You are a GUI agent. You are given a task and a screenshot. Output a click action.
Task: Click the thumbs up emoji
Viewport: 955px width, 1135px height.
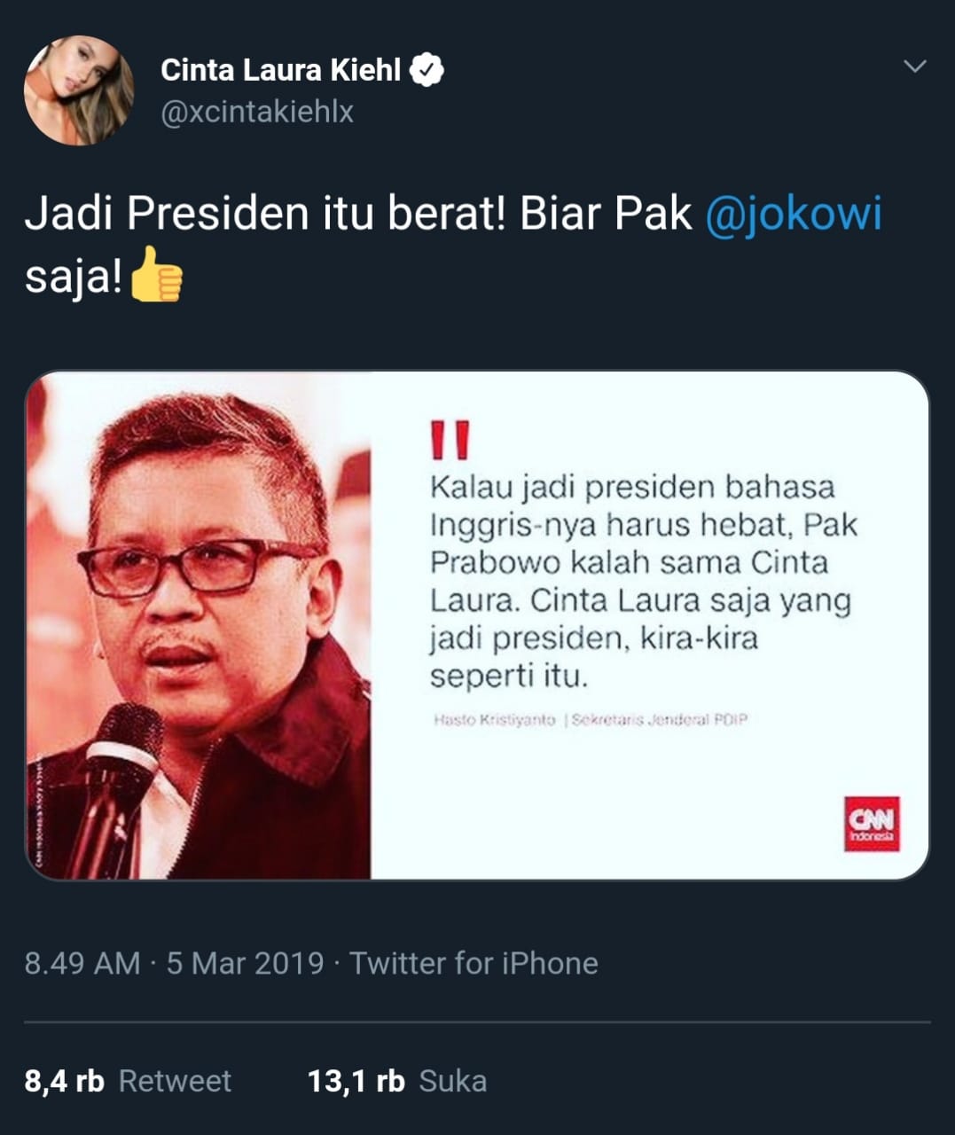click(x=156, y=274)
